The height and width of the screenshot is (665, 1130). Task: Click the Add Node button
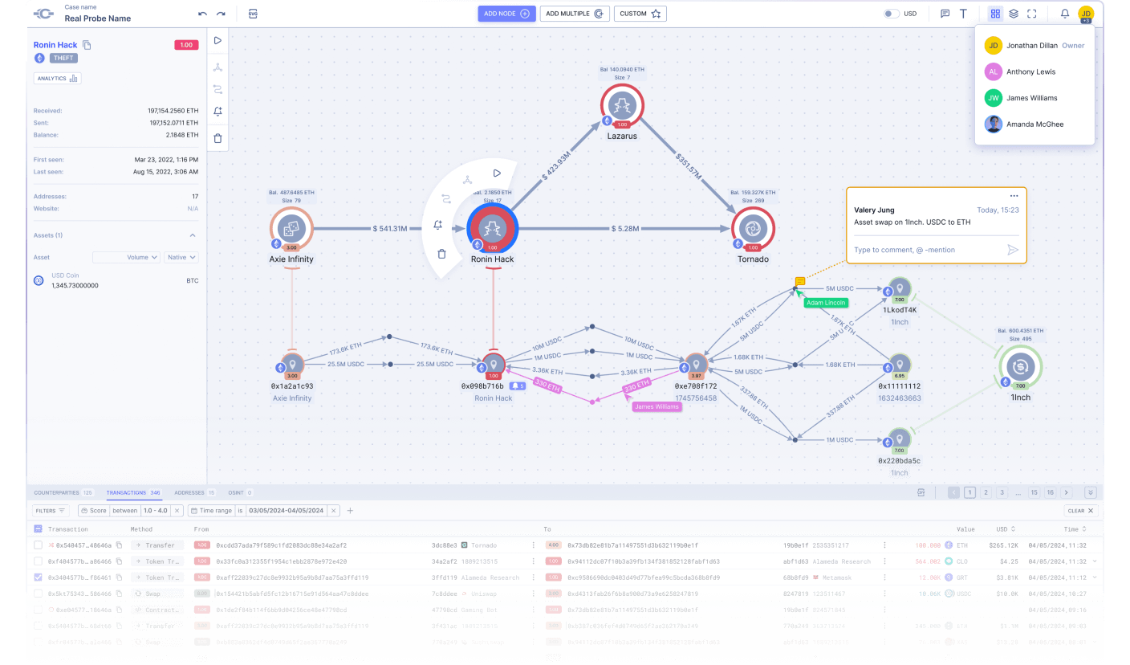point(506,14)
